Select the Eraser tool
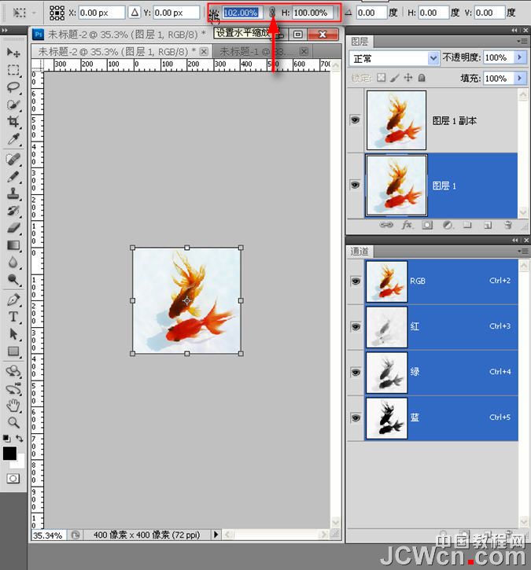This screenshot has width=531, height=570. (x=13, y=228)
